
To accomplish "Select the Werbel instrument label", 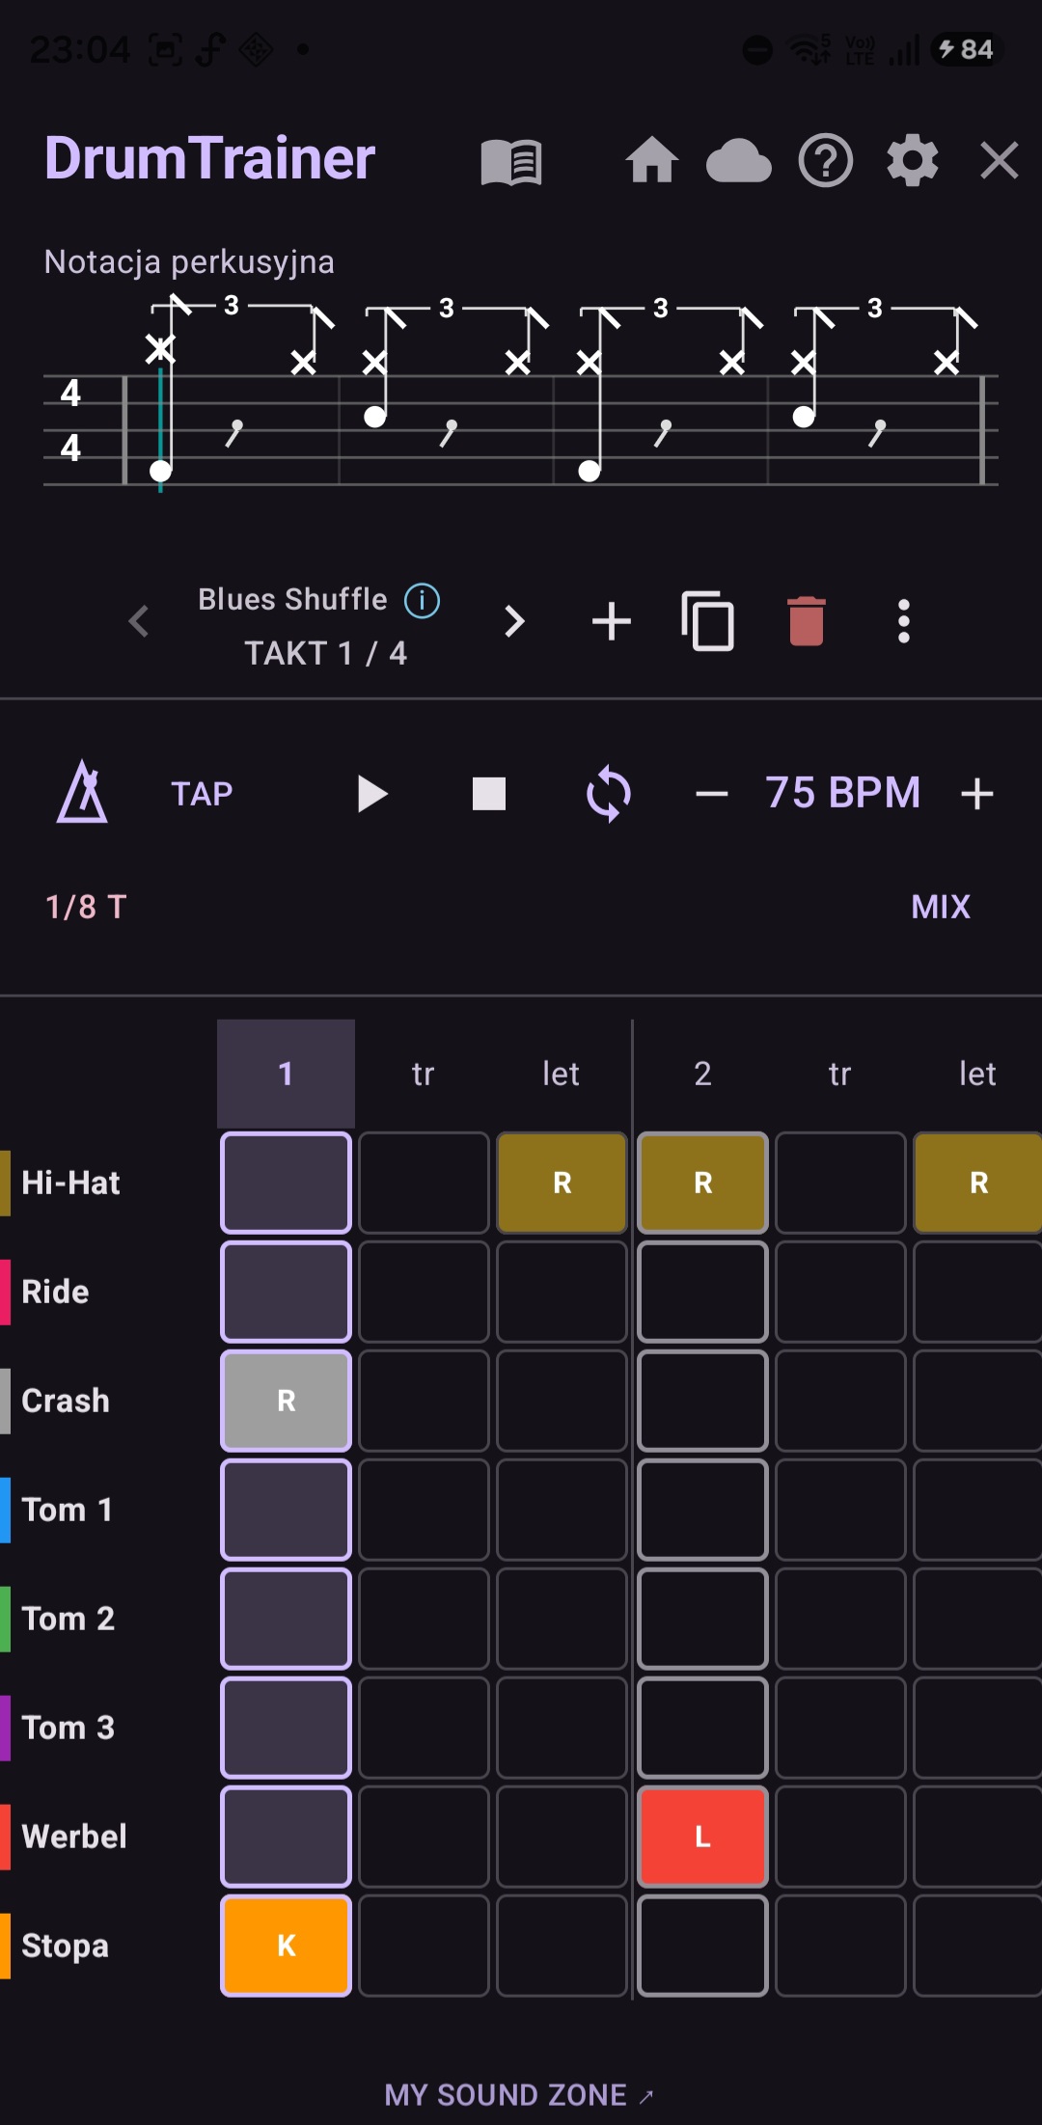I will (74, 1837).
